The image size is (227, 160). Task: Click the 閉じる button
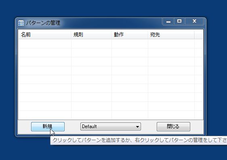173,126
